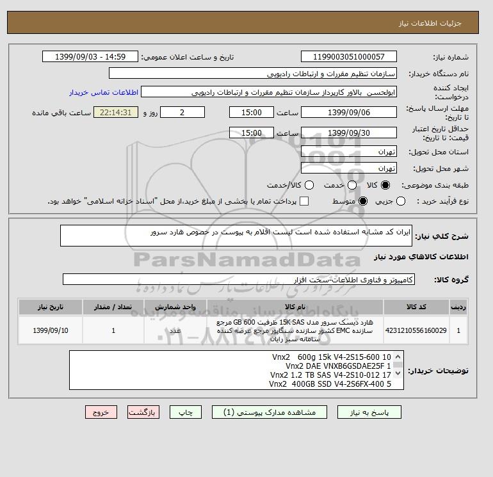This screenshot has height=477, width=493.
Task: Click the remaining days field showing 2
Action: 182,112
